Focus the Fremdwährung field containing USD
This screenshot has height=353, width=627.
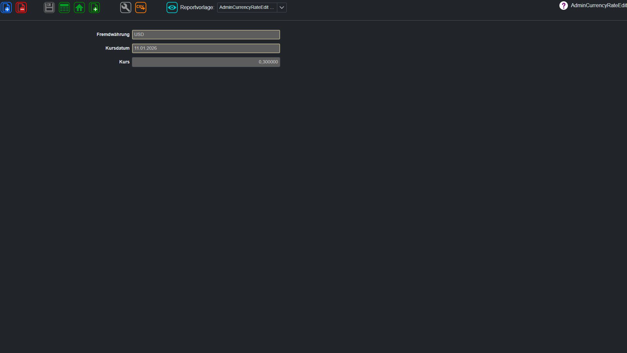(206, 35)
